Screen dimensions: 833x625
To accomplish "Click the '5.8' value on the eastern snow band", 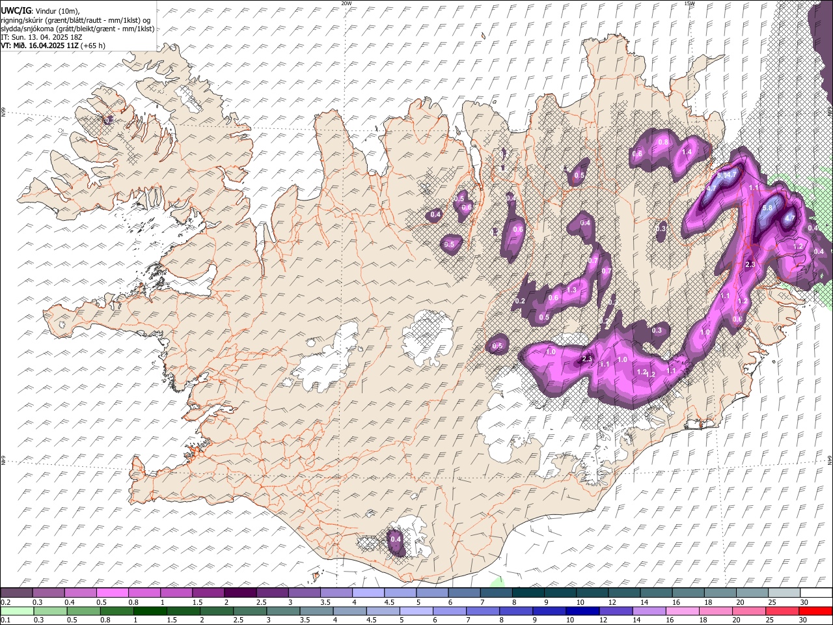I will [x=767, y=208].
